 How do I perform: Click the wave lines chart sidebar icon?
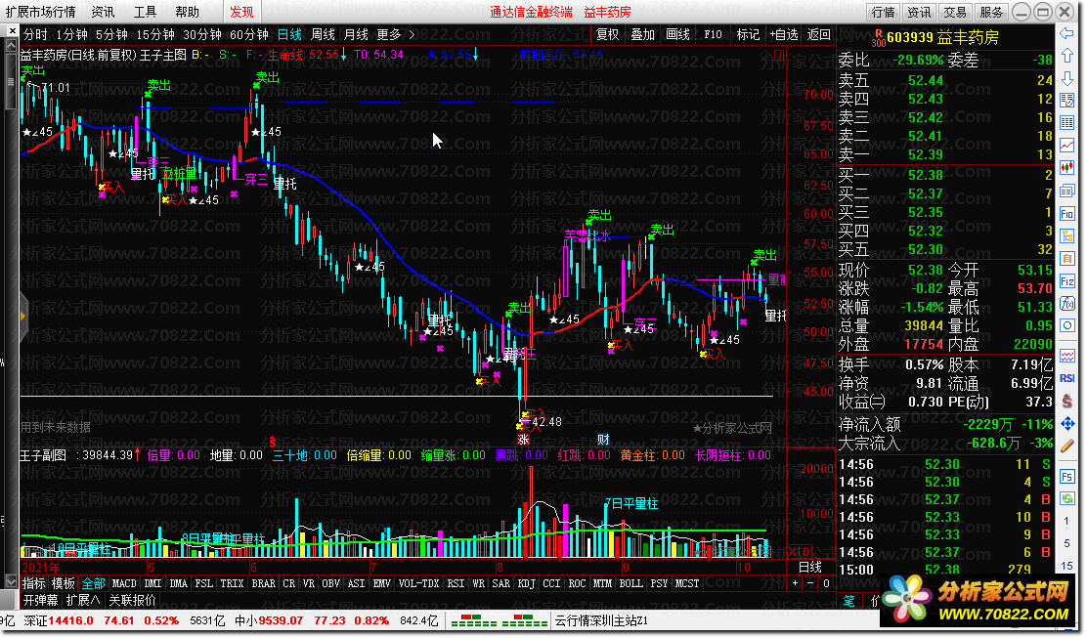tap(1066, 356)
